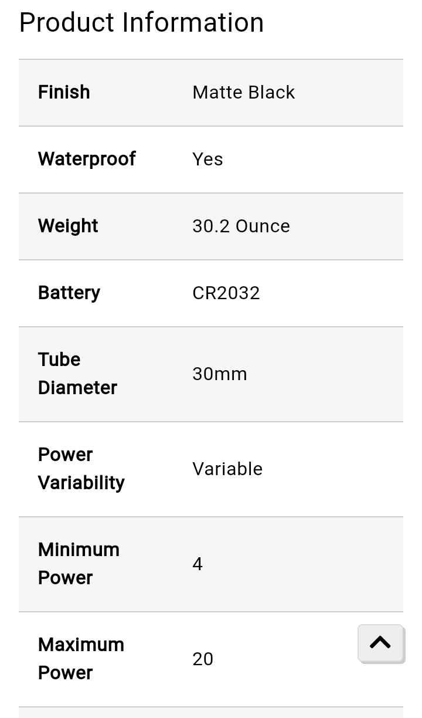Select the minimum power value 4
The width and height of the screenshot is (422, 718).
click(198, 564)
